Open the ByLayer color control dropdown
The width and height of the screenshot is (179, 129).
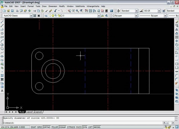click(x=136, y=16)
